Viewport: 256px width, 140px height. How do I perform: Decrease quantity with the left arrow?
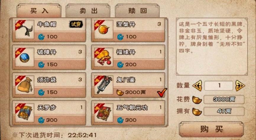(197, 86)
